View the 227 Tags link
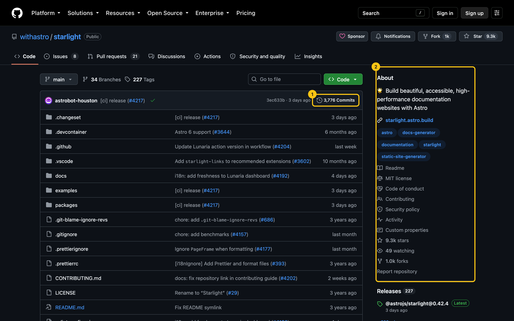This screenshot has height=321, width=514. 140,80
